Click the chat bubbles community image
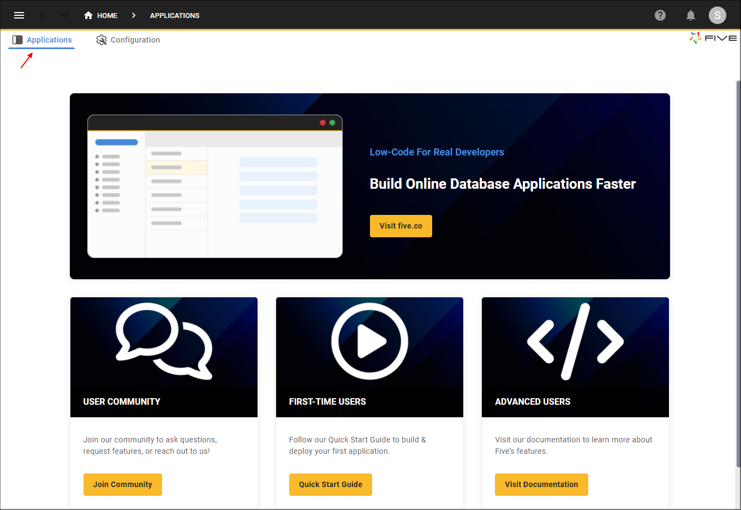The width and height of the screenshot is (741, 510). [x=164, y=341]
